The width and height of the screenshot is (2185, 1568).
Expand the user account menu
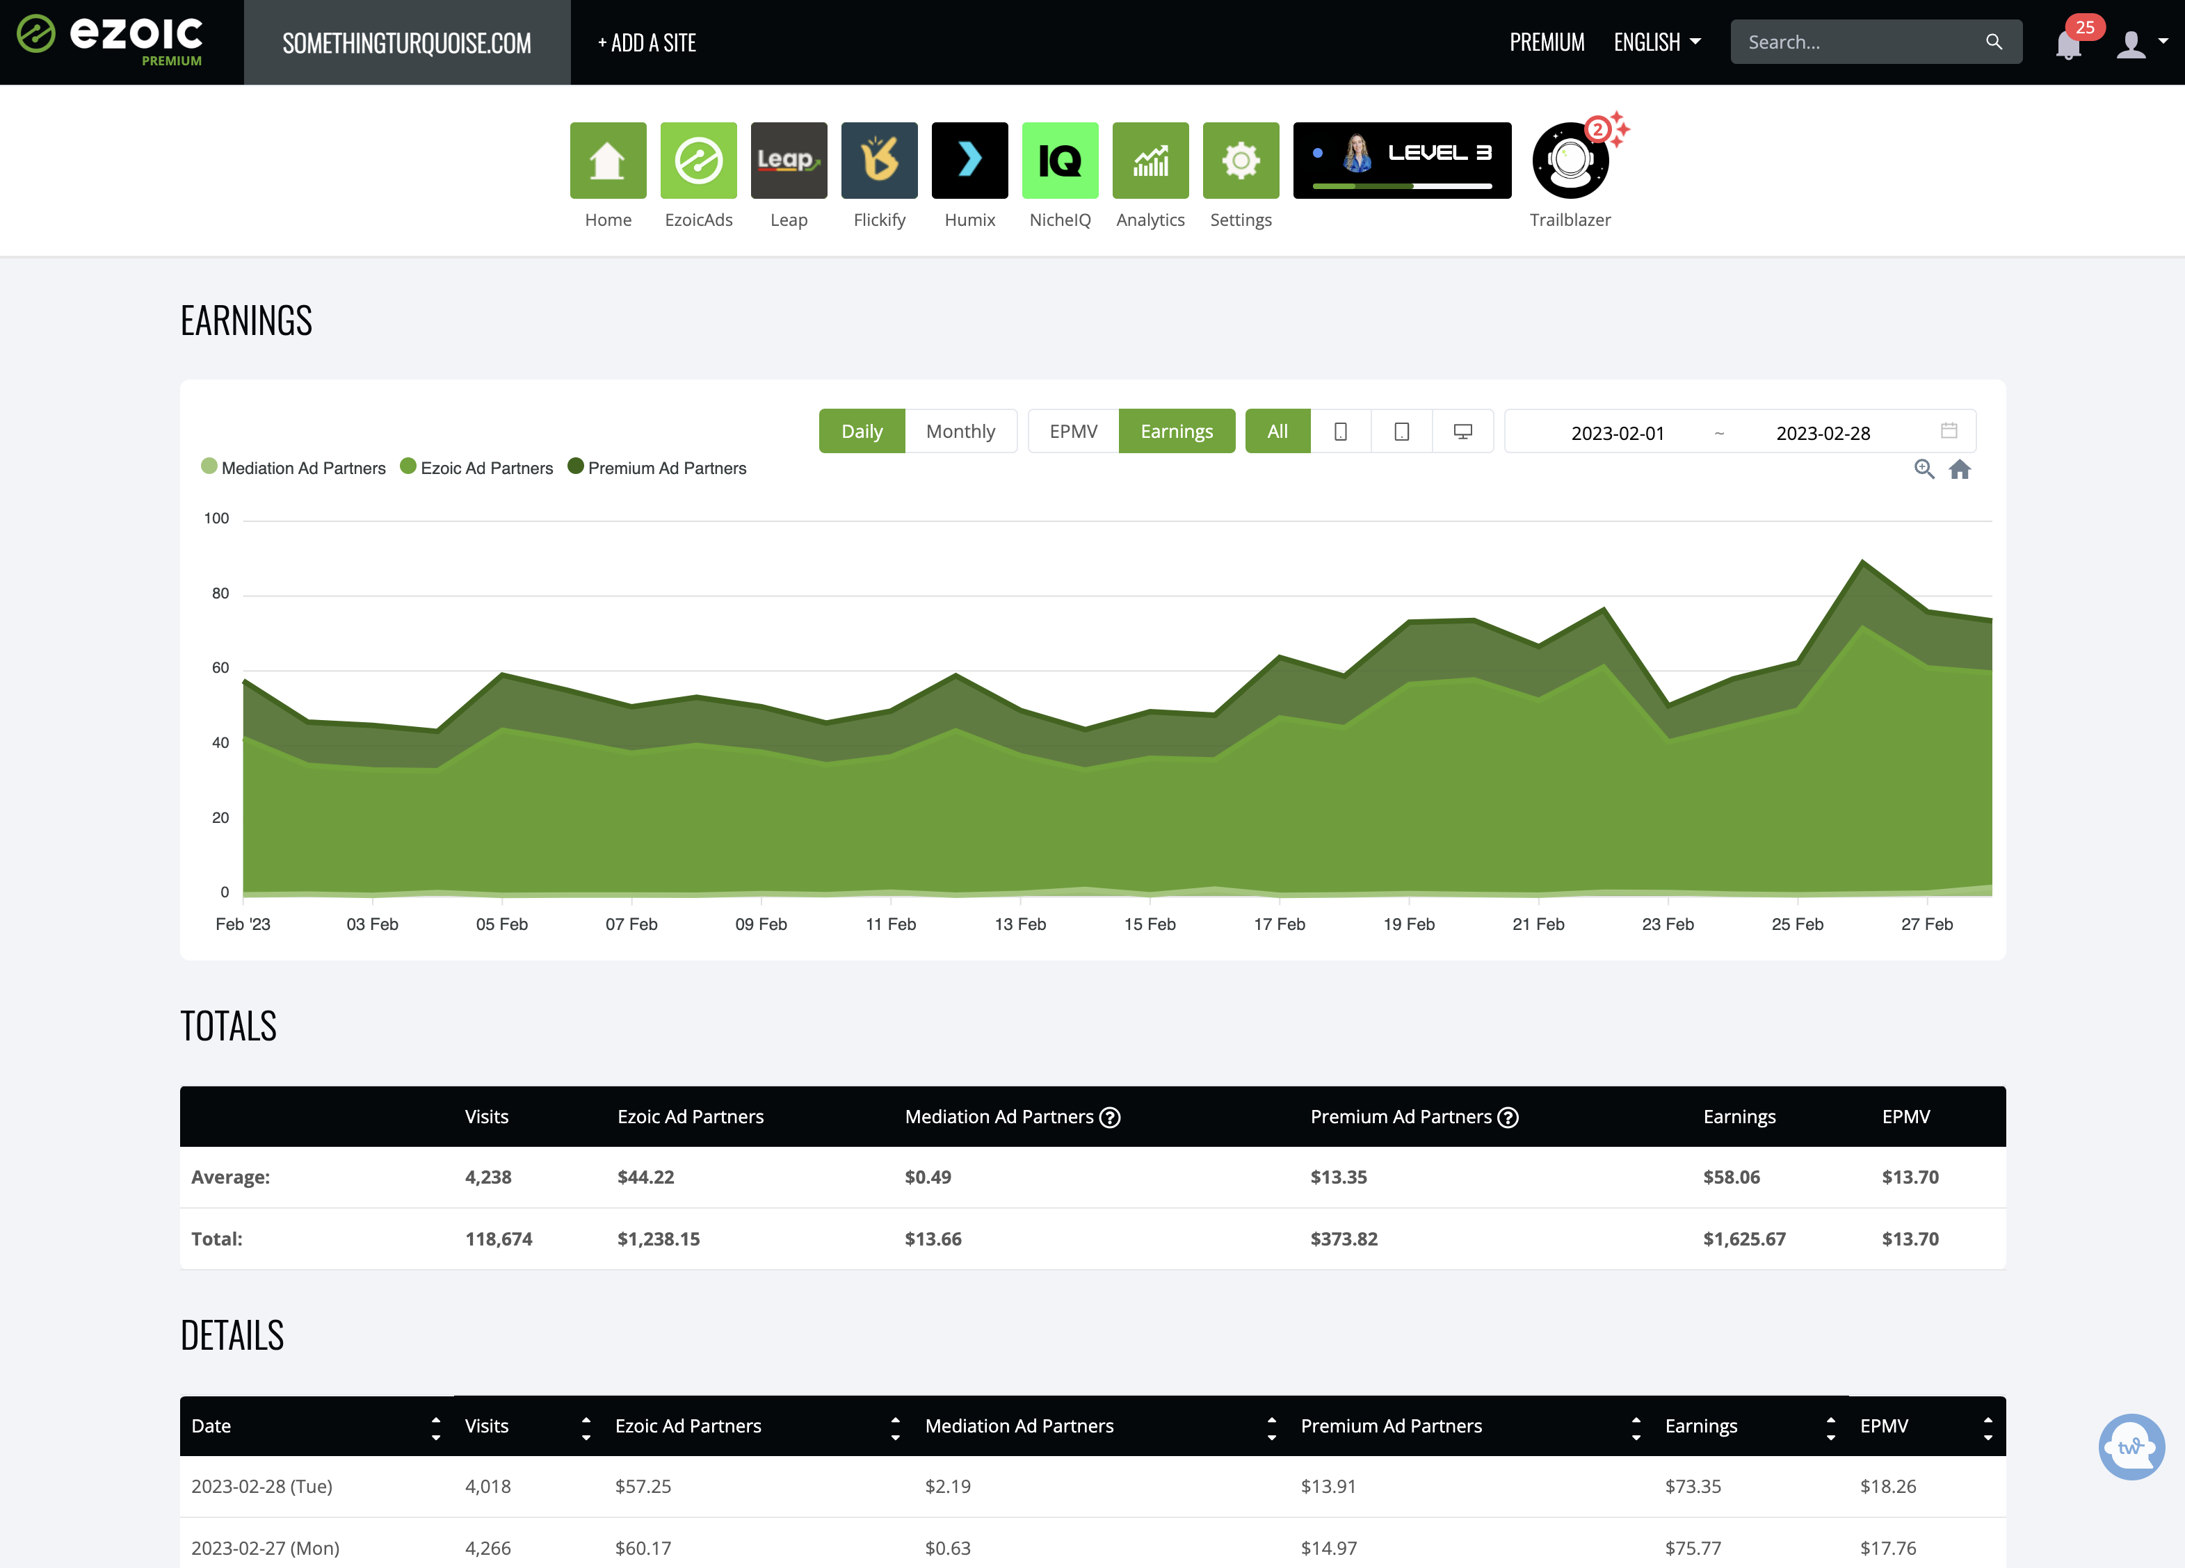2142,44
